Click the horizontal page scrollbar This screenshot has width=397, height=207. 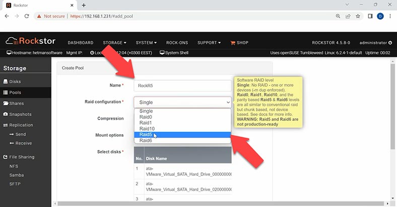pos(221,203)
